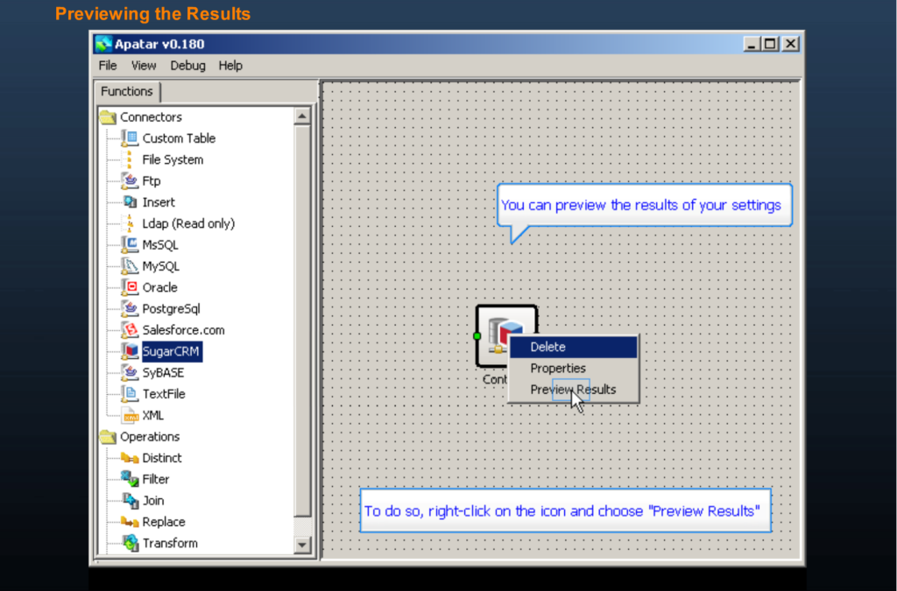Screen dimensions: 897x591
Task: Click the XML connector icon
Action: click(x=131, y=416)
